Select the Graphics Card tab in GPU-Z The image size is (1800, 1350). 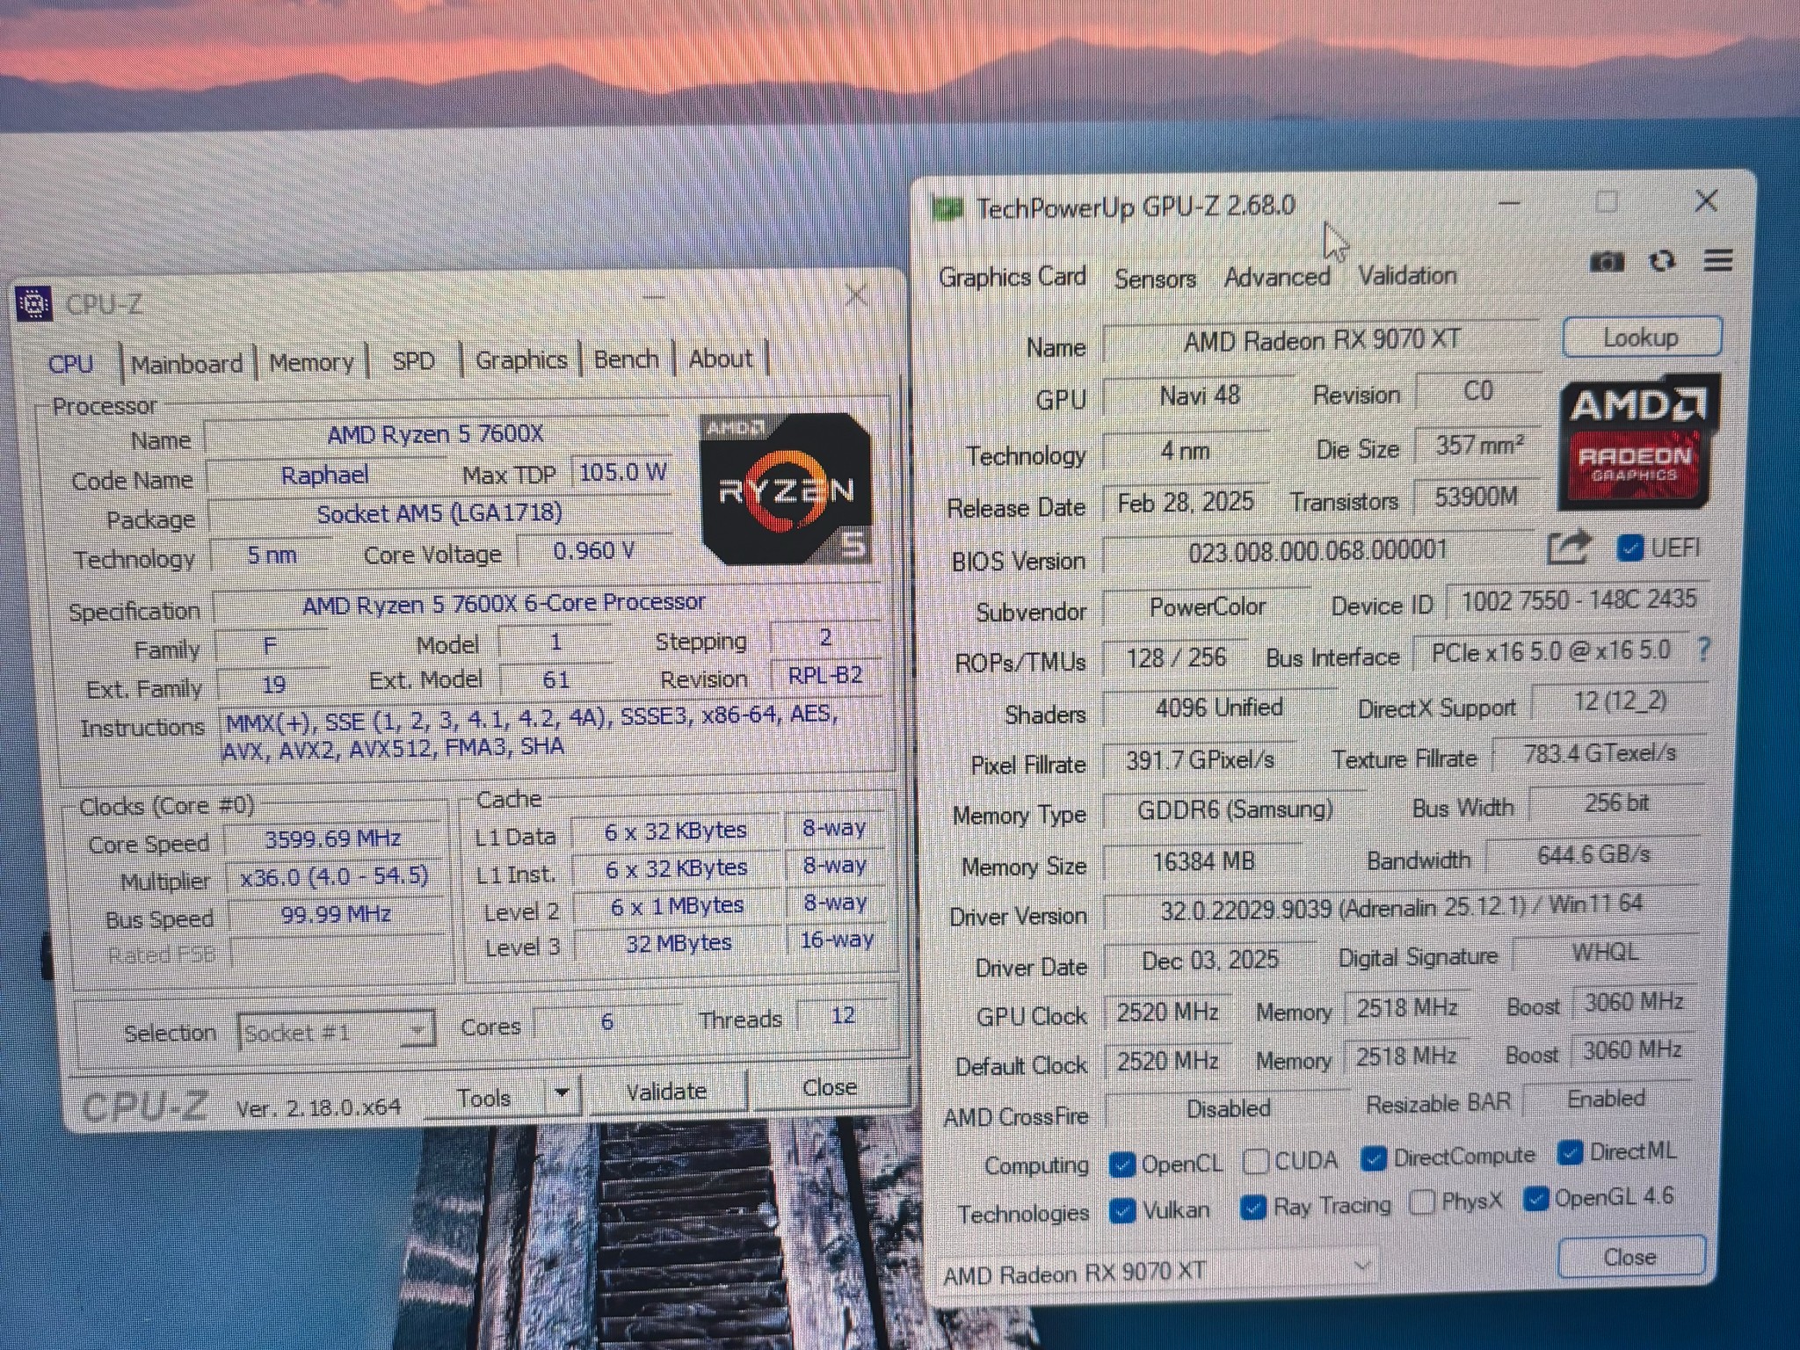click(x=1012, y=277)
